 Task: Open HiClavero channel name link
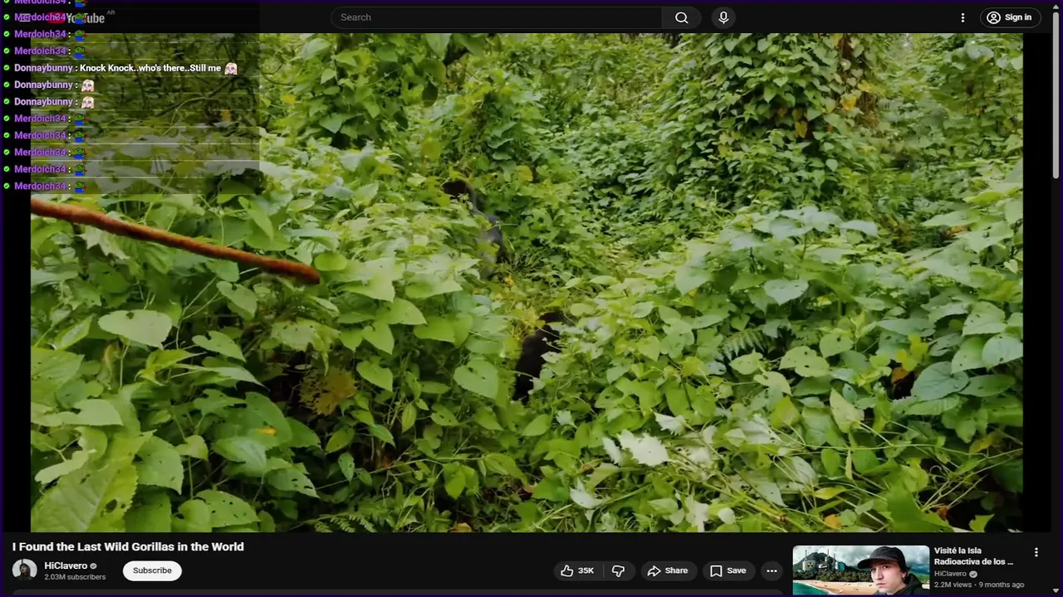pos(66,565)
